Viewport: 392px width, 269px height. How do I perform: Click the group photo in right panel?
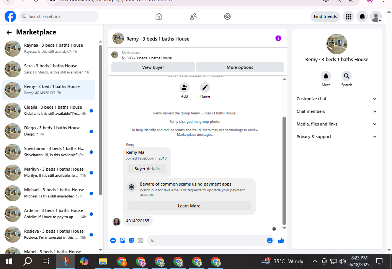click(x=337, y=44)
